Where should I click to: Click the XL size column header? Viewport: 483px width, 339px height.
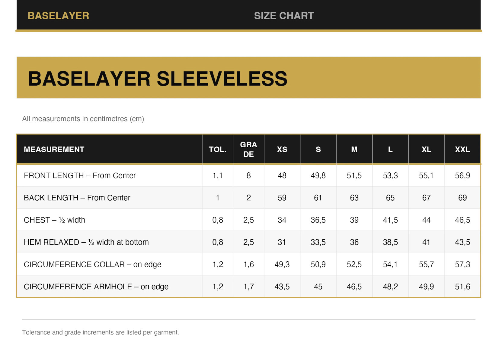(x=426, y=149)
